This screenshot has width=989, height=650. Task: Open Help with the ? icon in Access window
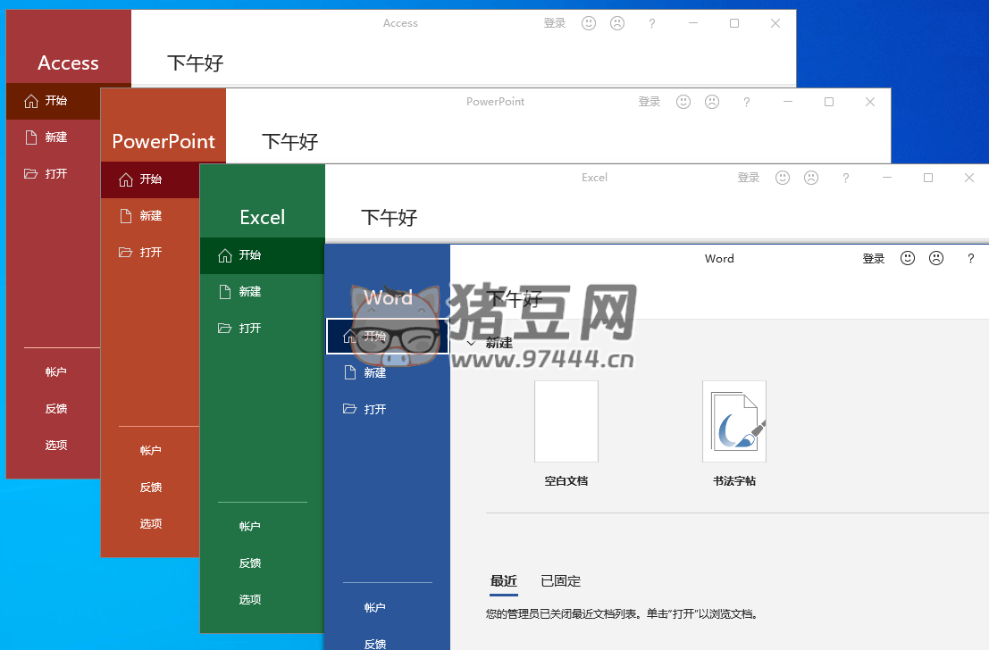pyautogui.click(x=651, y=23)
